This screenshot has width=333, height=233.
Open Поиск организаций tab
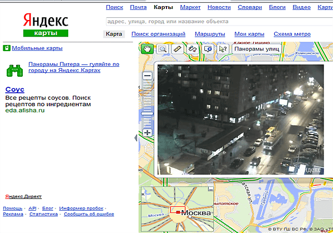point(158,34)
